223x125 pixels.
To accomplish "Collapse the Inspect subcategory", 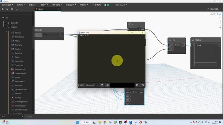I will click(x=8, y=27).
